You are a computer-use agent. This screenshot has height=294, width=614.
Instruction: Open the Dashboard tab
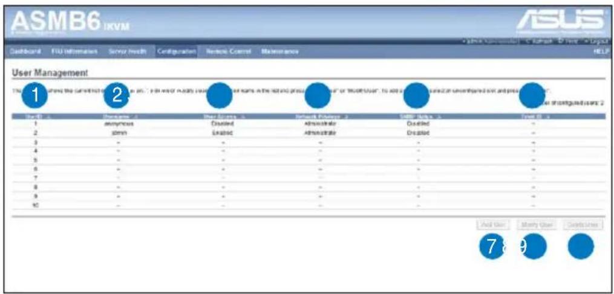pos(25,51)
